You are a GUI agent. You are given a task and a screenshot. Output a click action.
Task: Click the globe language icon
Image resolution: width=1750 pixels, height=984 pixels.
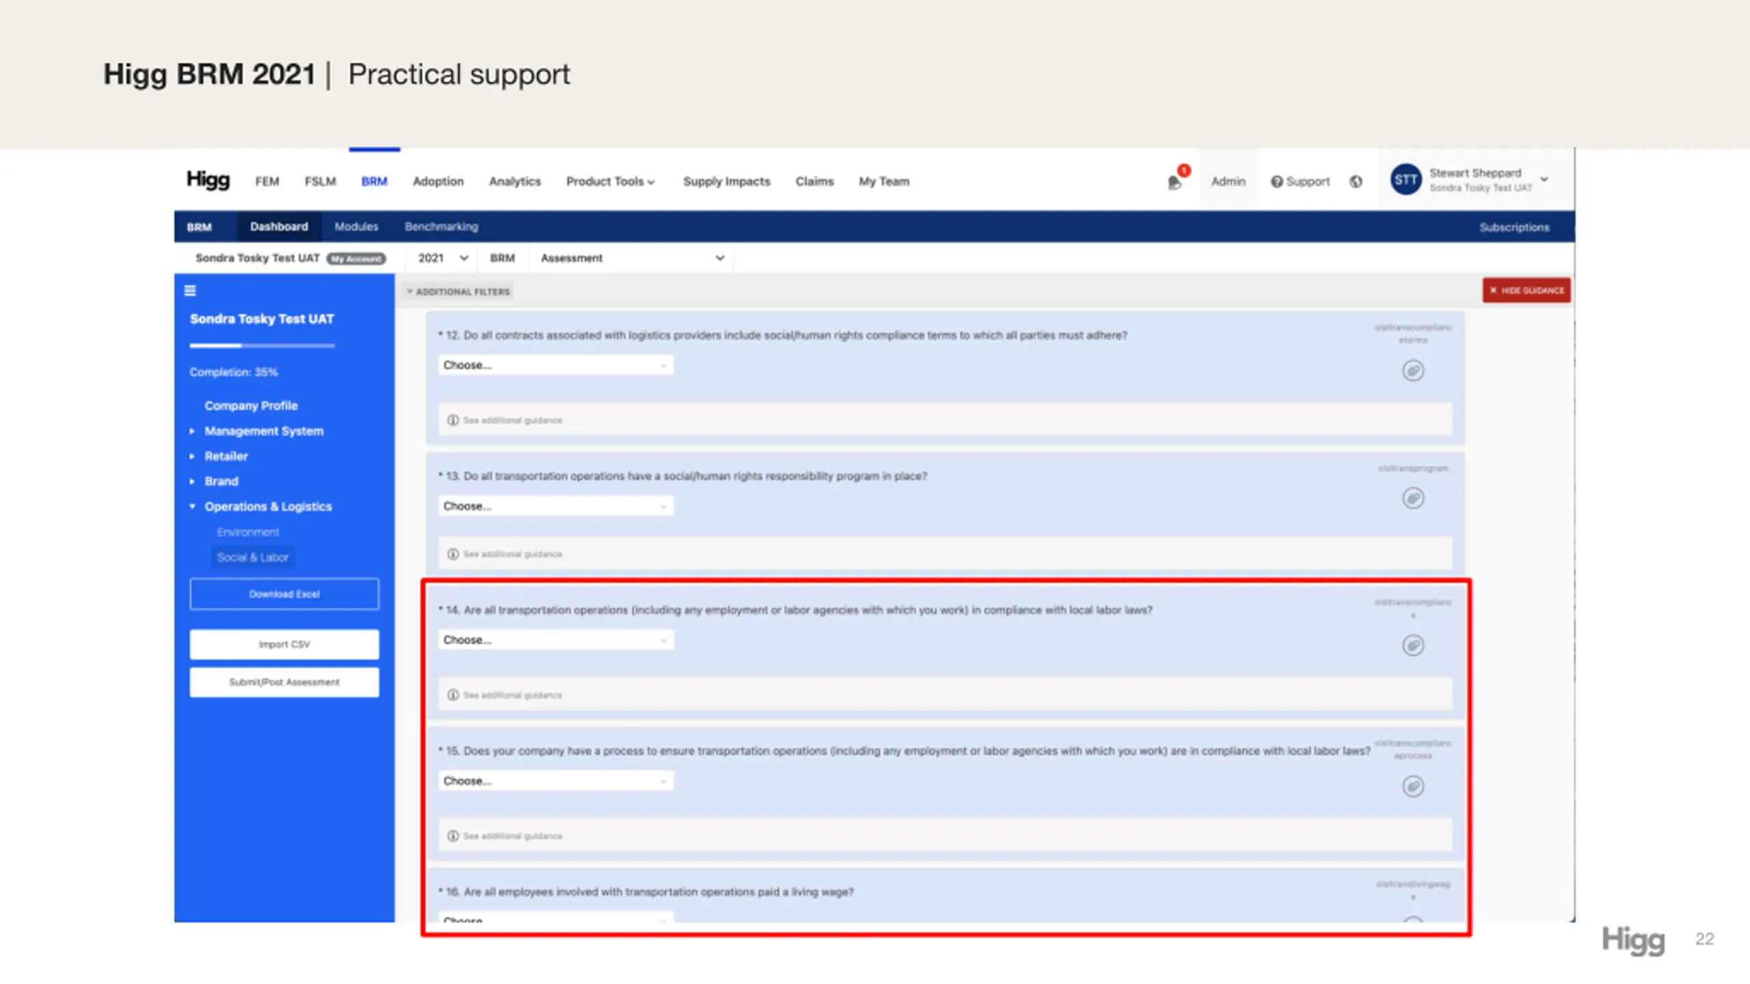pyautogui.click(x=1356, y=182)
